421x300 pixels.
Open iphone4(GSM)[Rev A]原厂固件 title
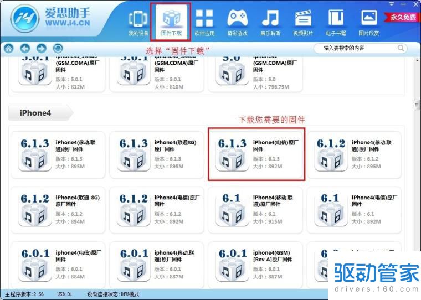273,256
